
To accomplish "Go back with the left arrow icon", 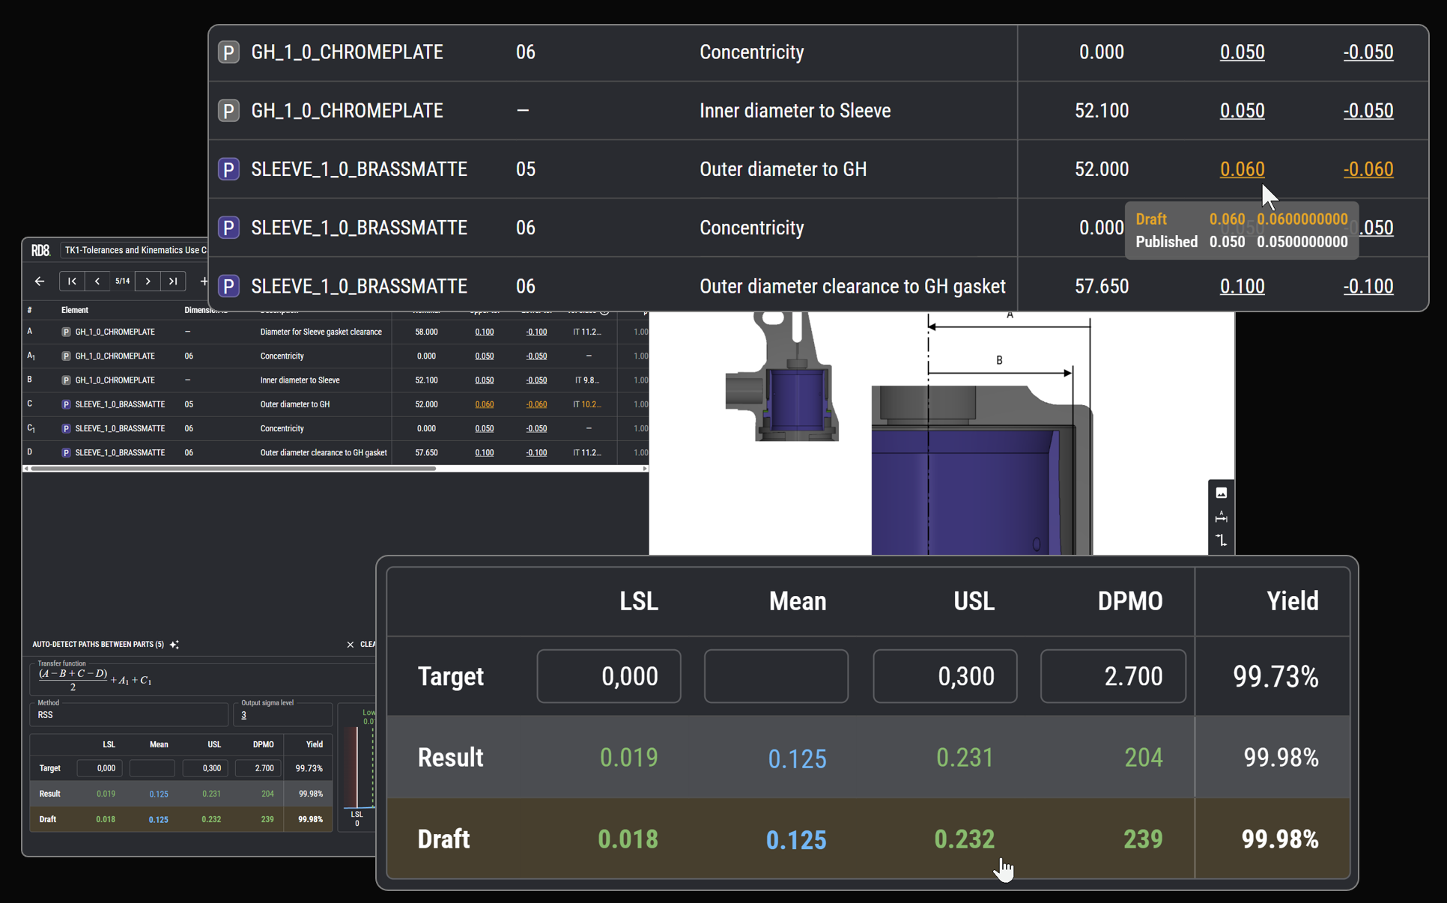I will coord(40,281).
